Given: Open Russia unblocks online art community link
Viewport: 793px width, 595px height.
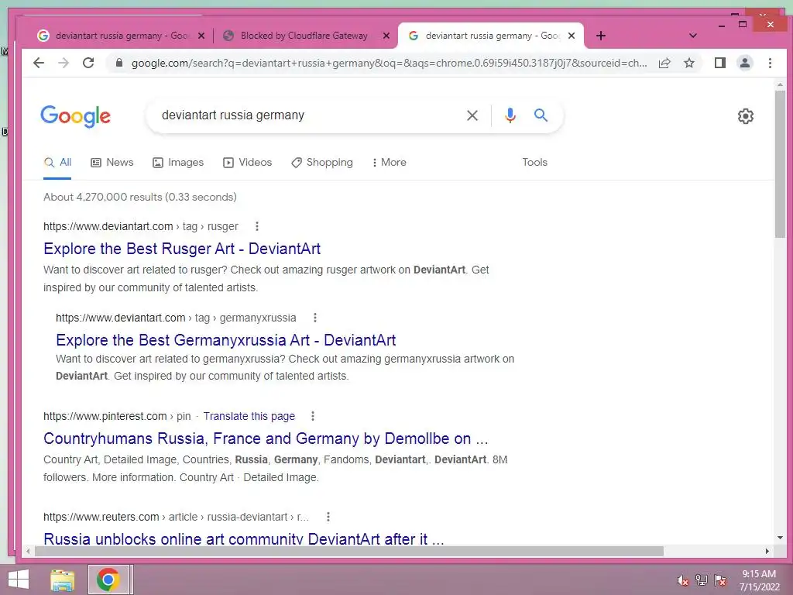Looking at the screenshot, I should pos(244,538).
